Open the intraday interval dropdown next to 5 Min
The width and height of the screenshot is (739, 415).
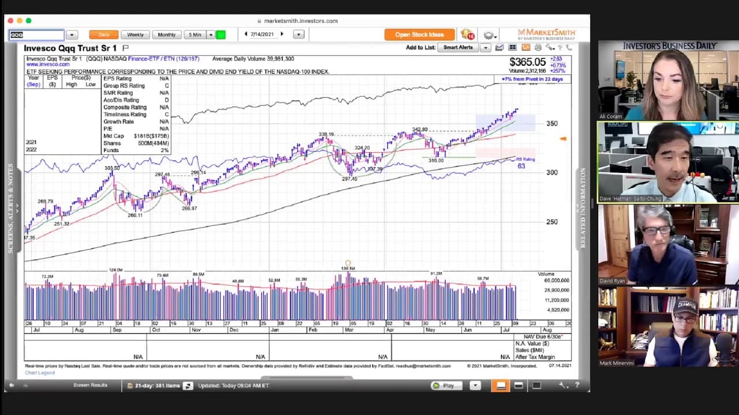(x=210, y=35)
